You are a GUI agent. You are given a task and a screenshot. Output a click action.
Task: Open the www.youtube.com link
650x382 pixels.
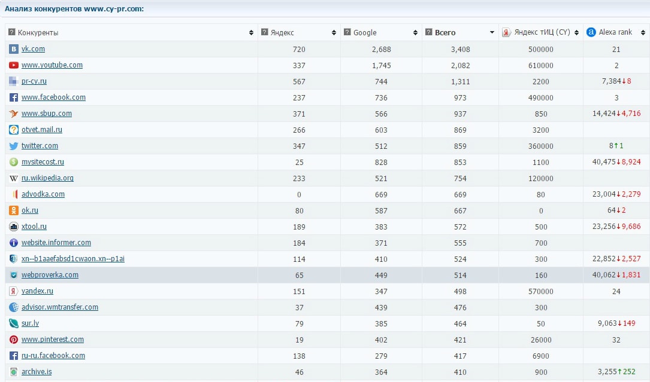pyautogui.click(x=52, y=65)
